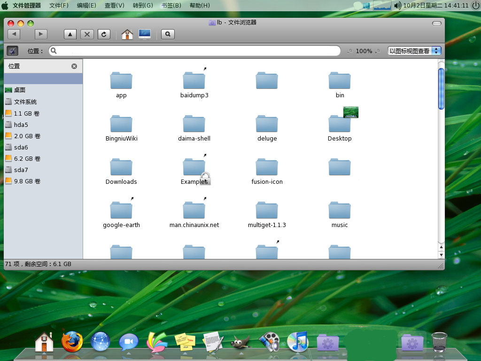
Task: Reset zoom by clicking 100%
Action: [x=364, y=51]
